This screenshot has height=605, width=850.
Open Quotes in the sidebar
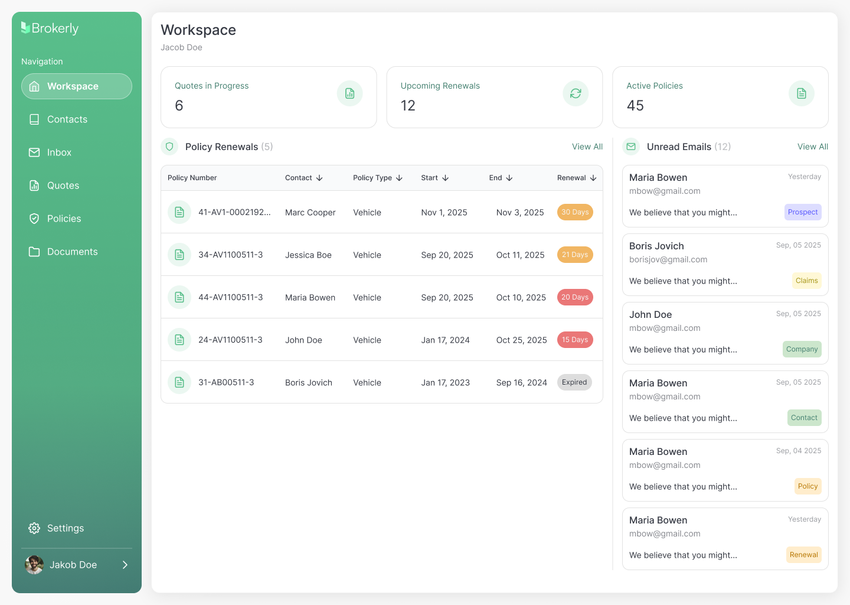(77, 186)
